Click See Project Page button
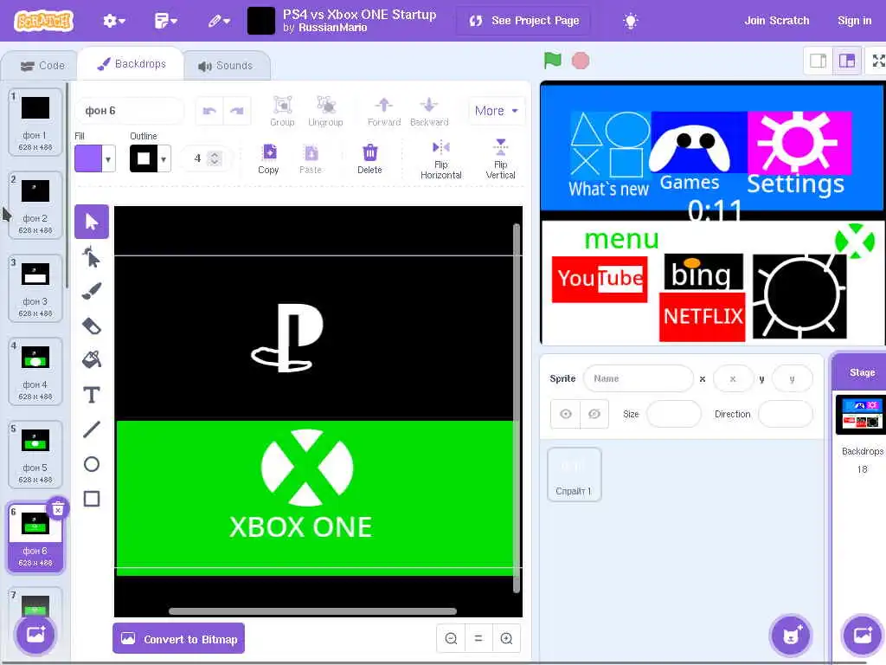 pyautogui.click(x=523, y=21)
